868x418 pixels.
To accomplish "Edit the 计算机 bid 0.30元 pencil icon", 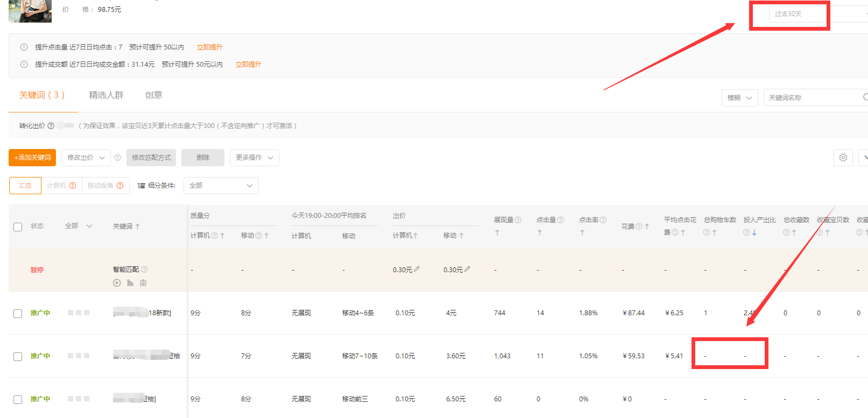I will (417, 269).
